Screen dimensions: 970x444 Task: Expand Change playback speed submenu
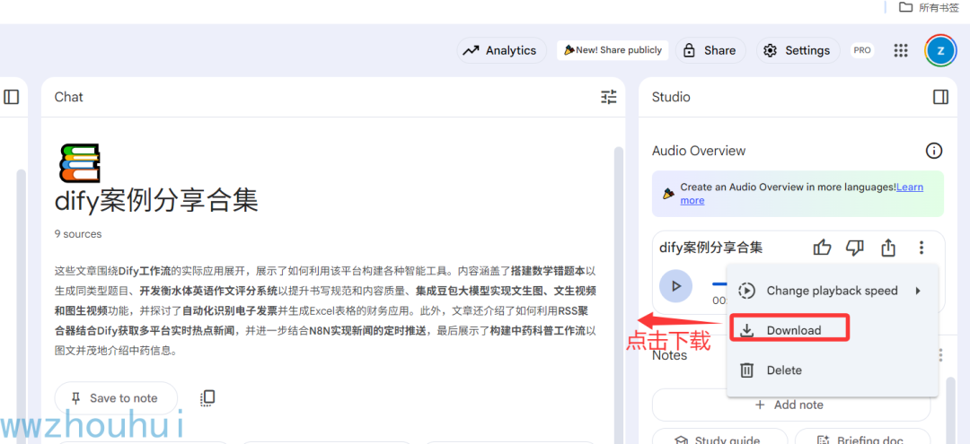(x=832, y=291)
